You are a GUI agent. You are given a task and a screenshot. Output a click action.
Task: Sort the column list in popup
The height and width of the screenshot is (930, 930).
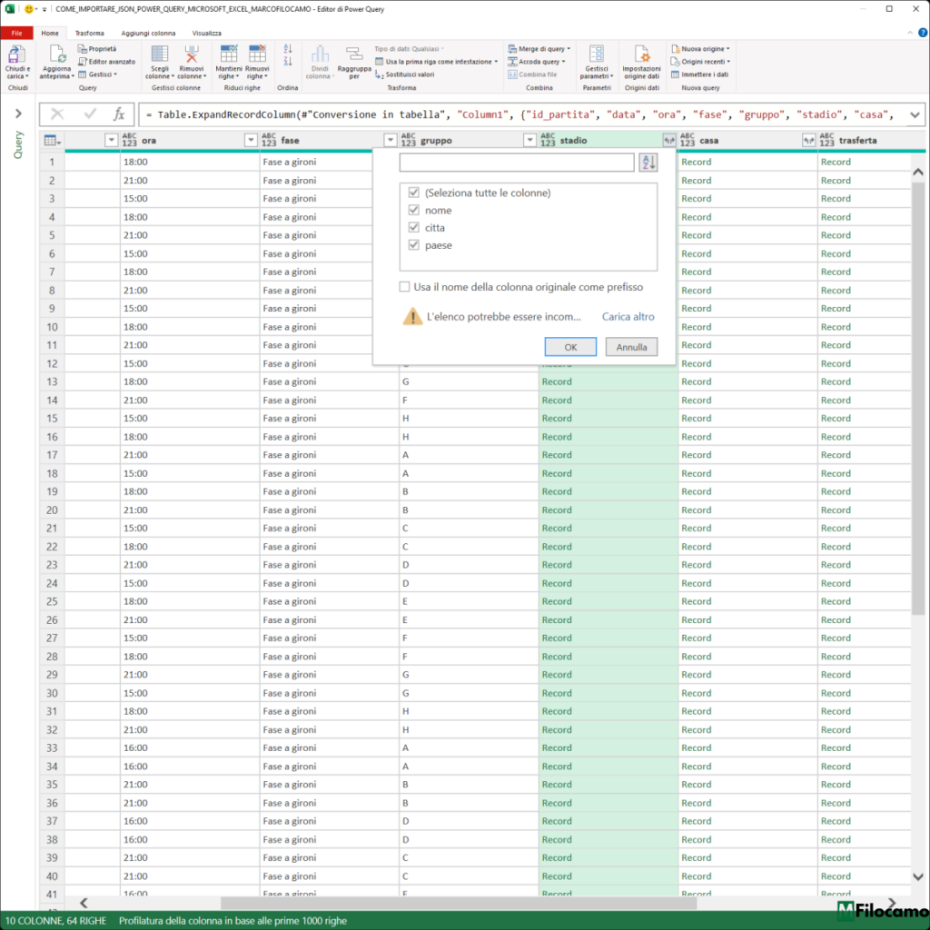tap(648, 162)
